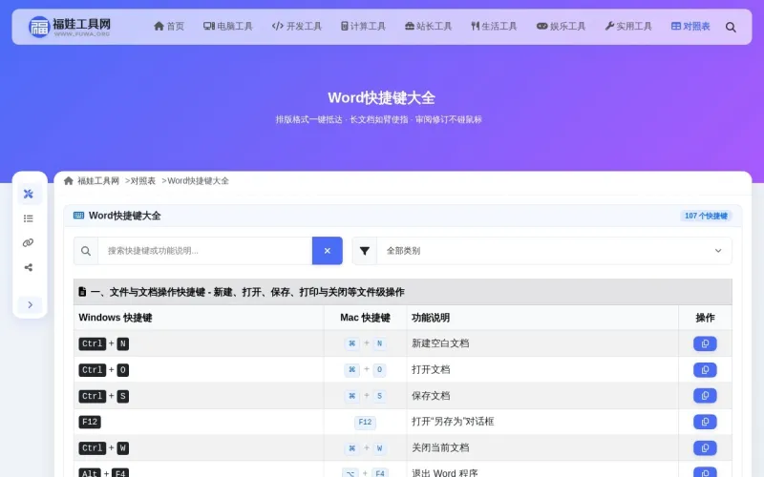This screenshot has height=477, width=764.
Task: Open the 开发工具 menu
Action: click(x=297, y=27)
